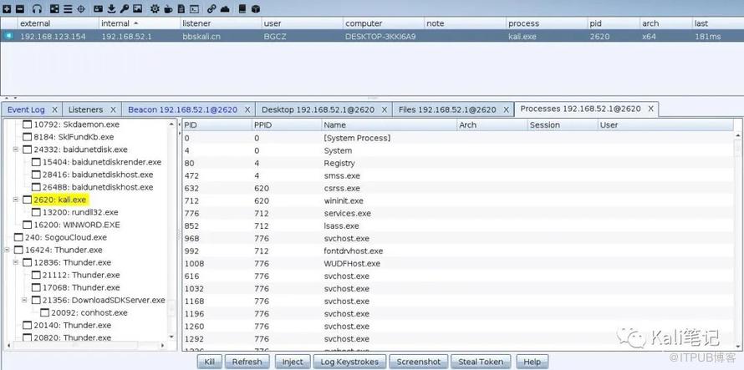Click the process tree scrollbar down arrow
The image size is (744, 370).
(x=172, y=337)
